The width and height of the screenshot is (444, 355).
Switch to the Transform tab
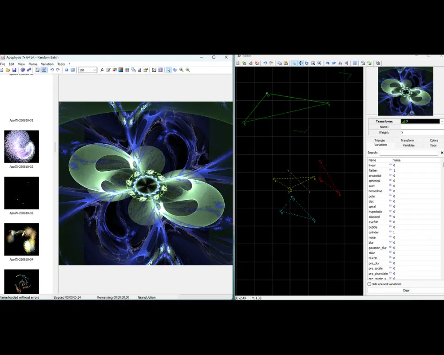[407, 140]
